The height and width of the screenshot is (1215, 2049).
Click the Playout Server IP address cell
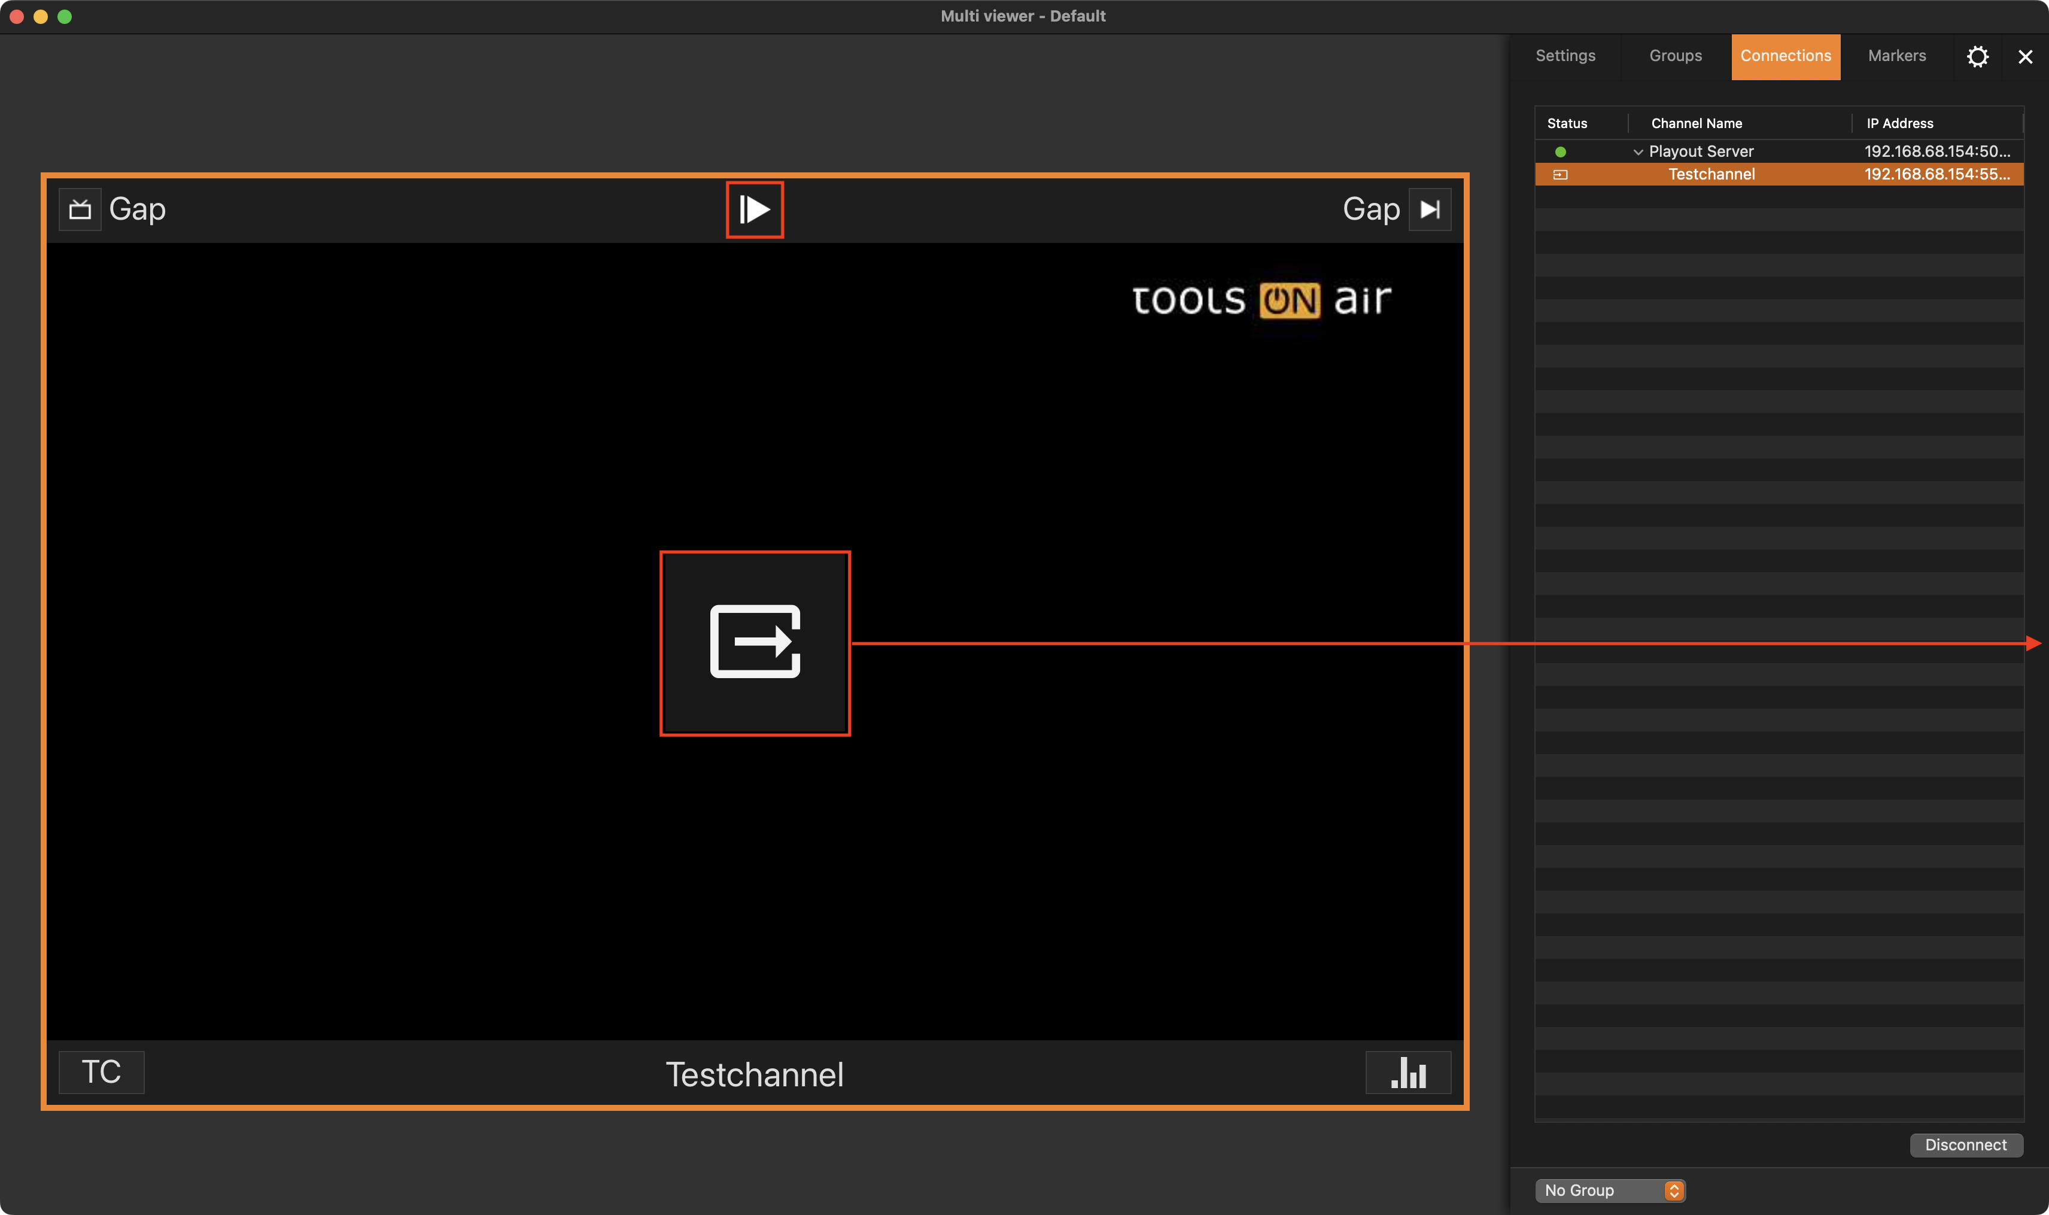[x=1937, y=151]
